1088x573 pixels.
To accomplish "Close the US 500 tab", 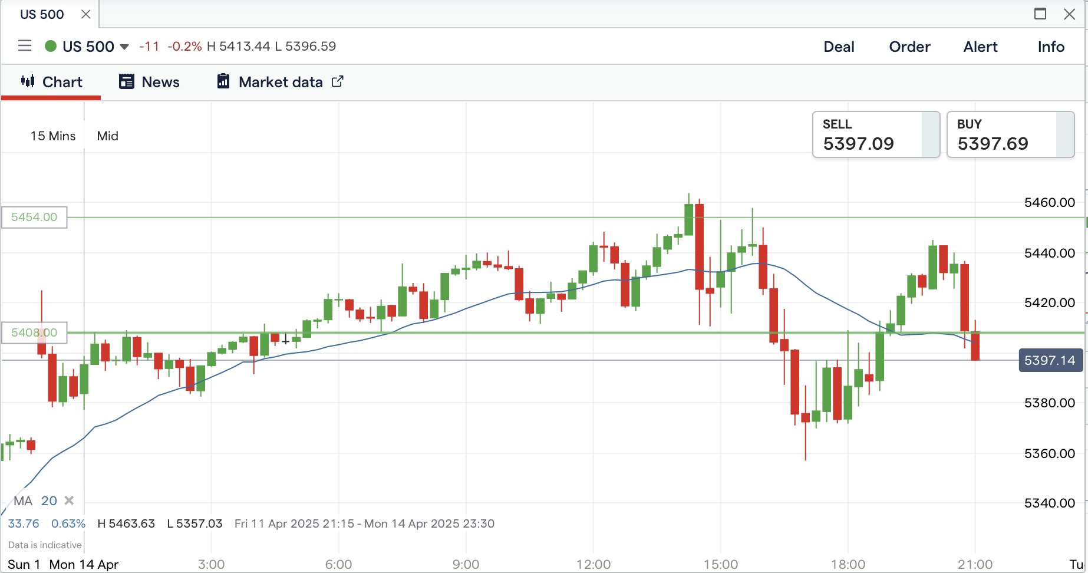I will pyautogui.click(x=86, y=14).
